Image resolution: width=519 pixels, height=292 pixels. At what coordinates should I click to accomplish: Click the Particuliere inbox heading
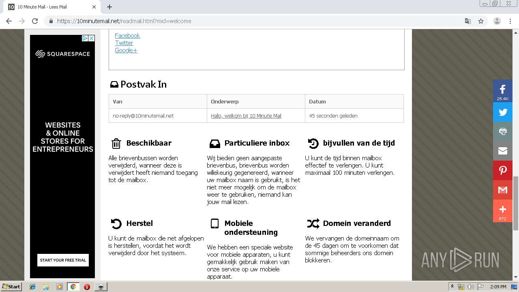click(x=257, y=143)
